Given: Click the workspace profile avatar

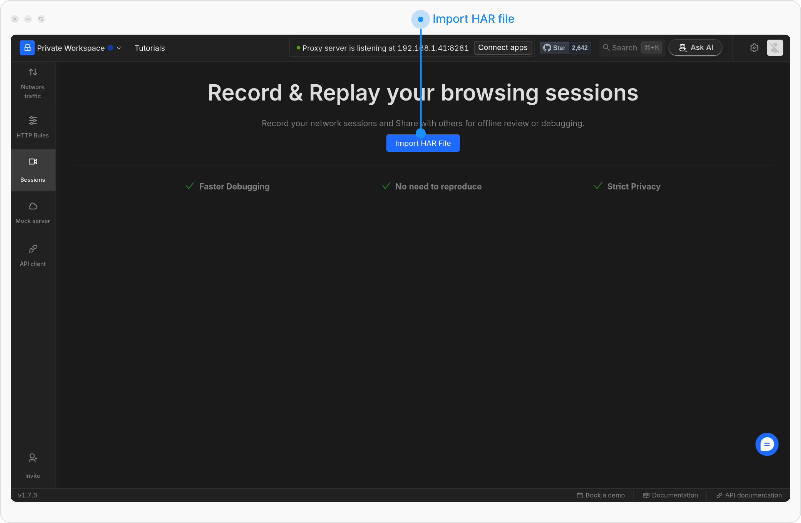Looking at the screenshot, I should pos(775,47).
